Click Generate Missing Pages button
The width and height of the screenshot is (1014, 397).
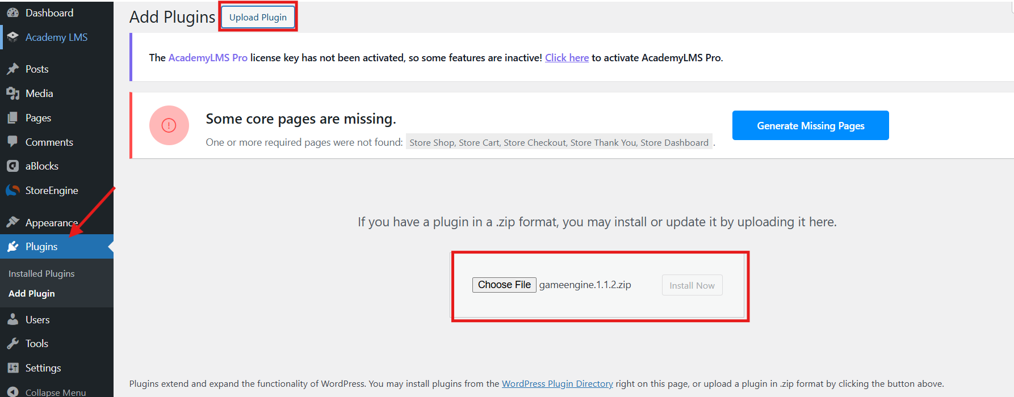(810, 125)
